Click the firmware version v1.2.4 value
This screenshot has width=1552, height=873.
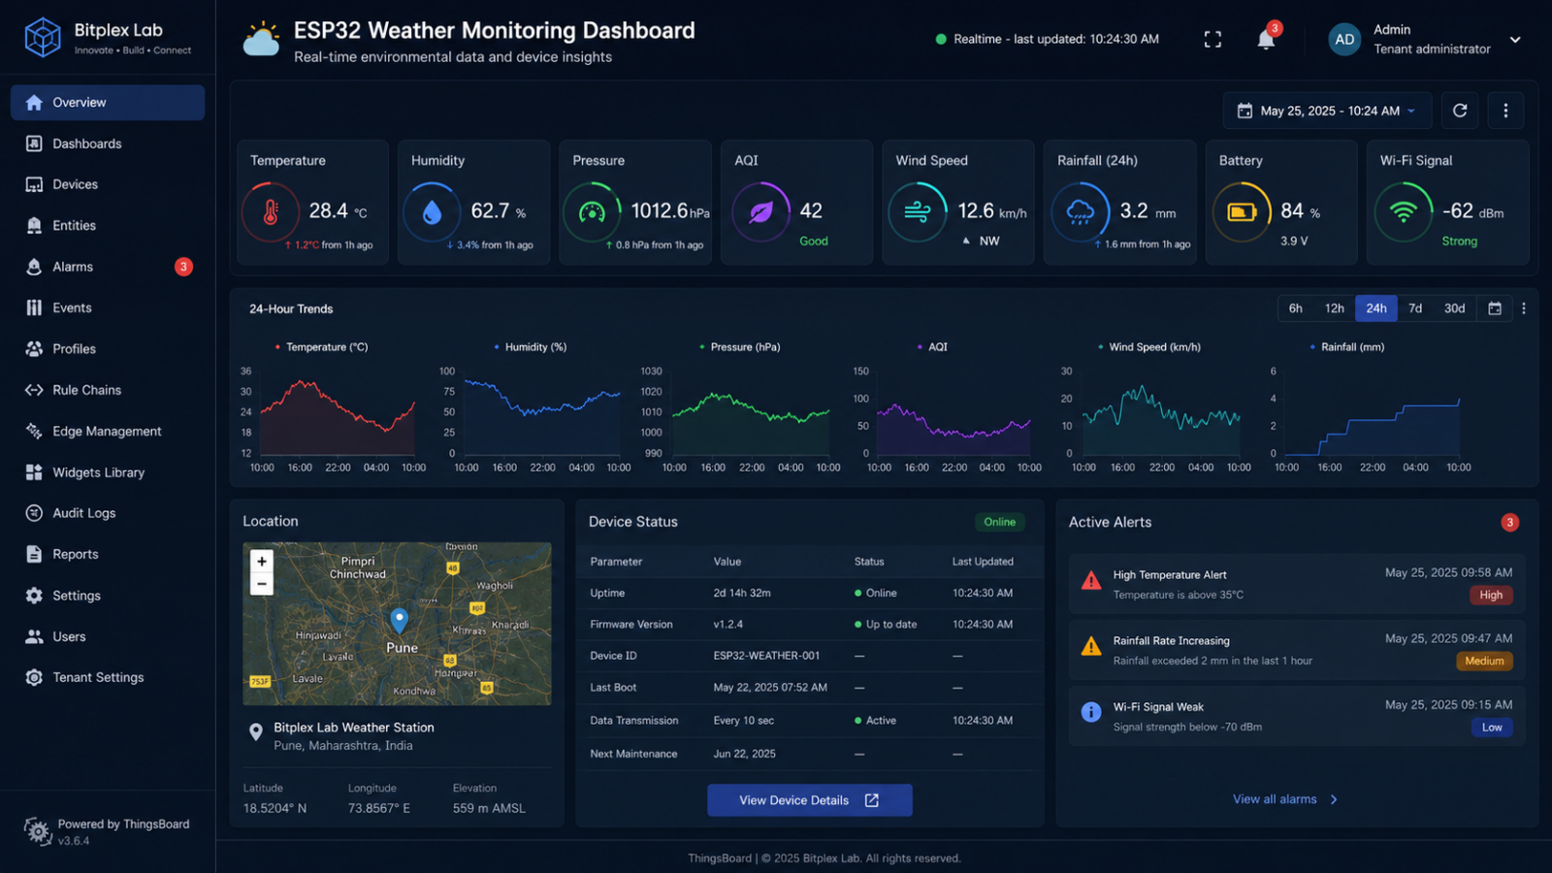(728, 625)
